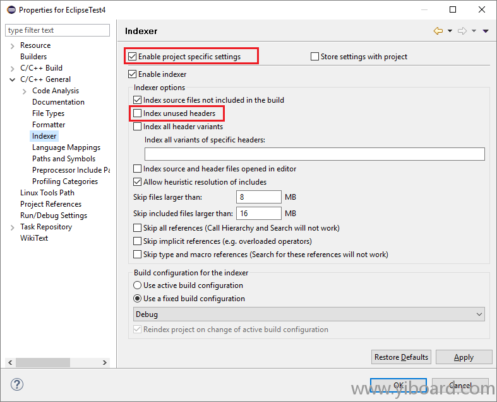Viewport: 497px width, 402px height.
Task: Select Paths and Symbols in tree
Action: click(64, 159)
